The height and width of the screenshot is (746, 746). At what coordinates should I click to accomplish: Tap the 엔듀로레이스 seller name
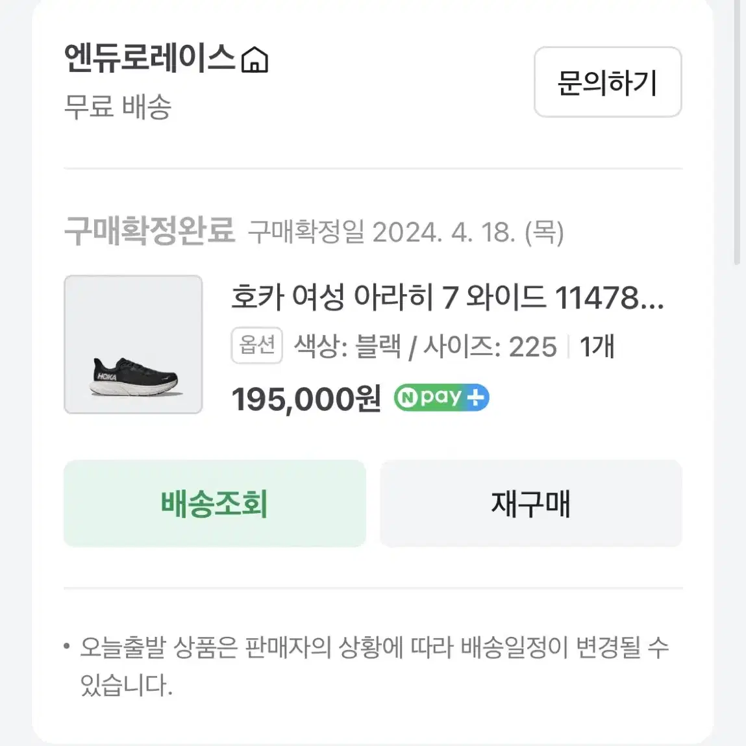click(149, 59)
